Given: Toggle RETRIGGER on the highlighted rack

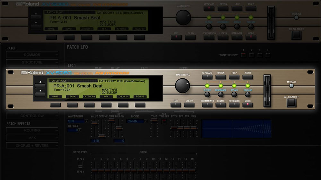Looking at the screenshot, I should [234, 105].
